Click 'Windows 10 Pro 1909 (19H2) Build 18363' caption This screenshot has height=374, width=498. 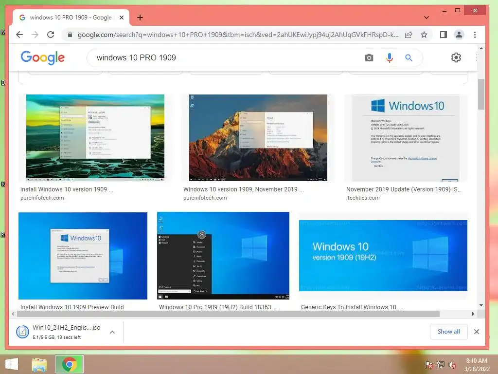[x=218, y=307]
